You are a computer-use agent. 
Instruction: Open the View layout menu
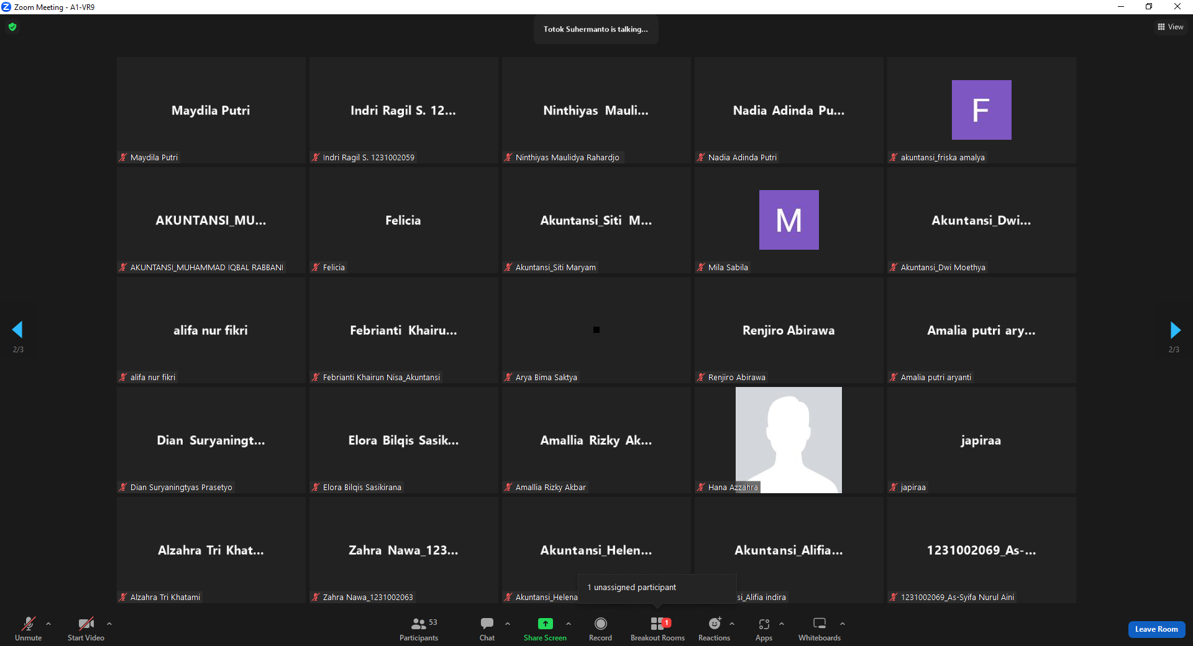(1170, 27)
